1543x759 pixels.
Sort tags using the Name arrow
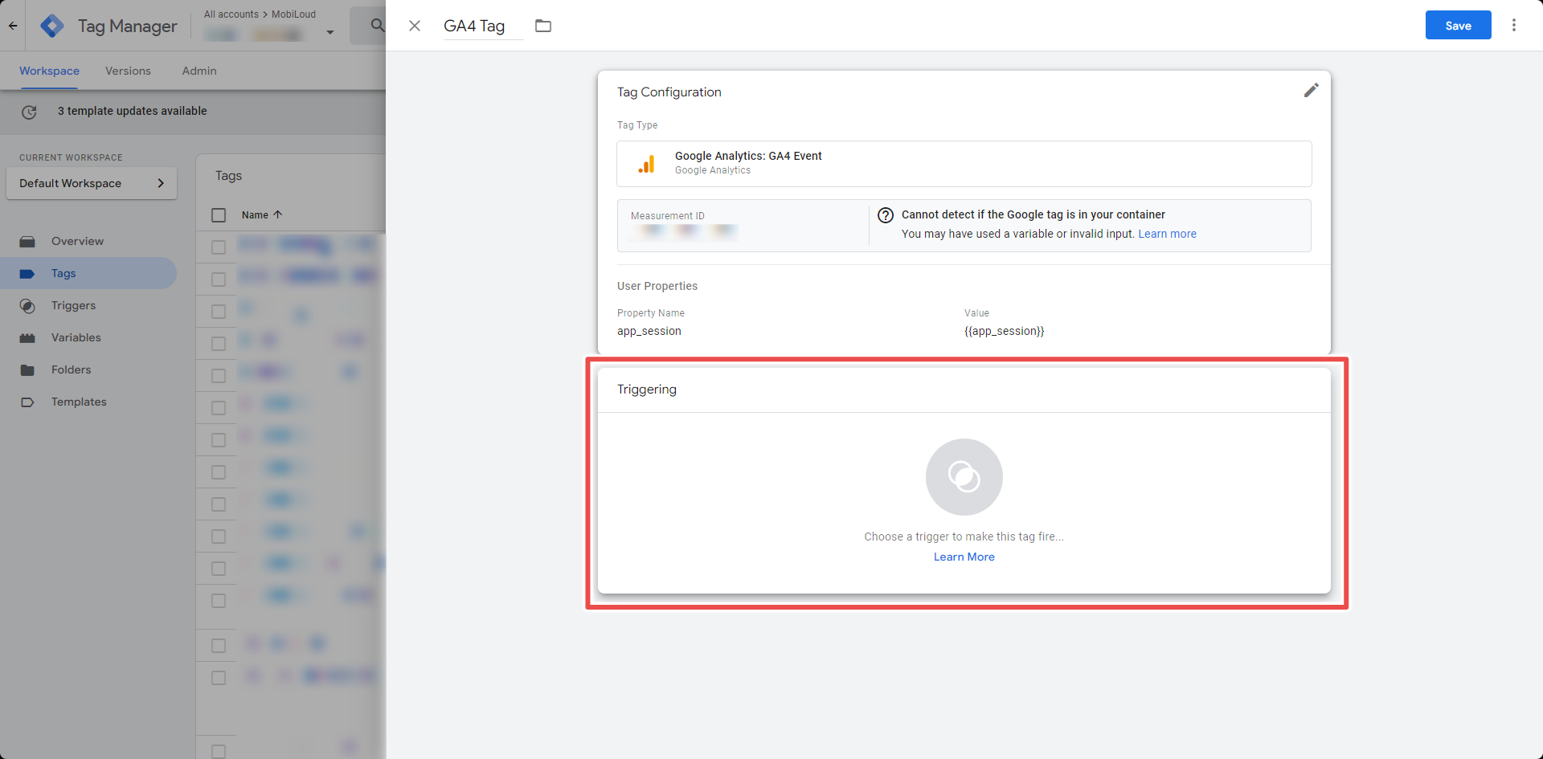pyautogui.click(x=278, y=214)
